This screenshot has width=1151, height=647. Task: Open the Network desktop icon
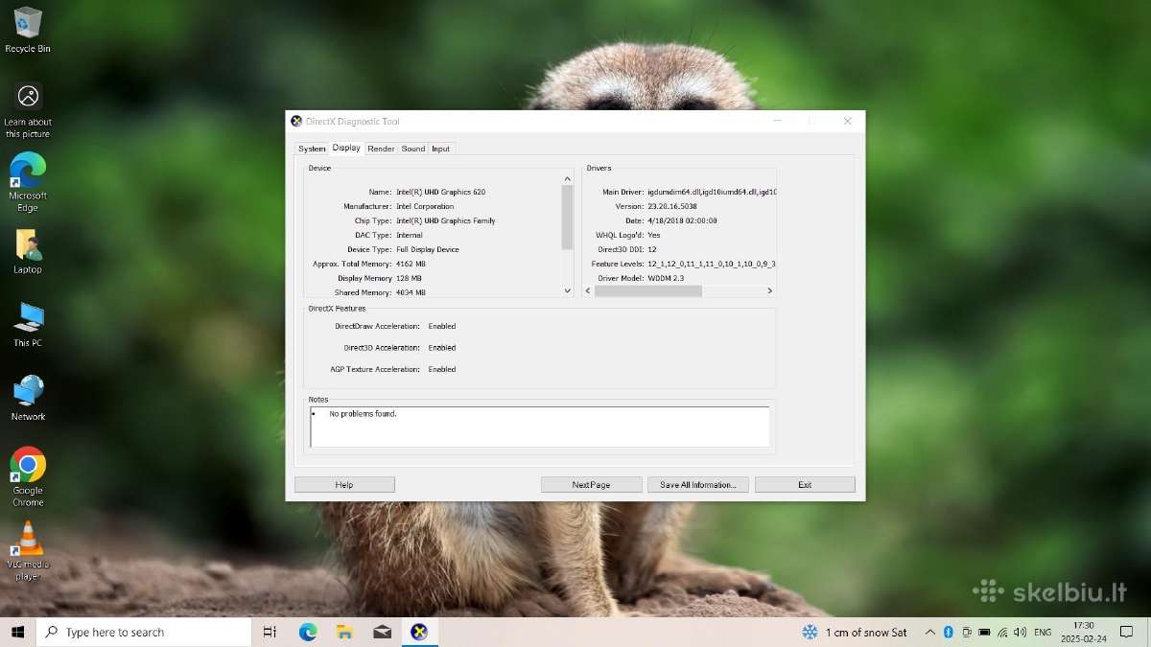[28, 398]
